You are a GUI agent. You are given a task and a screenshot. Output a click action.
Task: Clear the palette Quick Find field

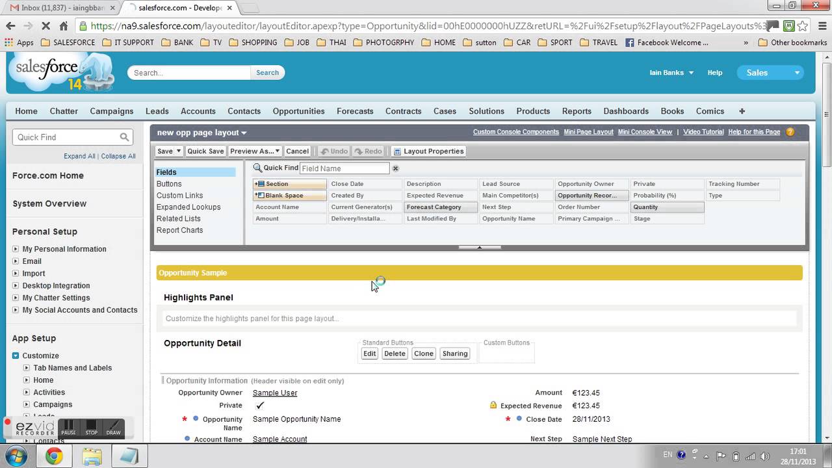click(395, 168)
